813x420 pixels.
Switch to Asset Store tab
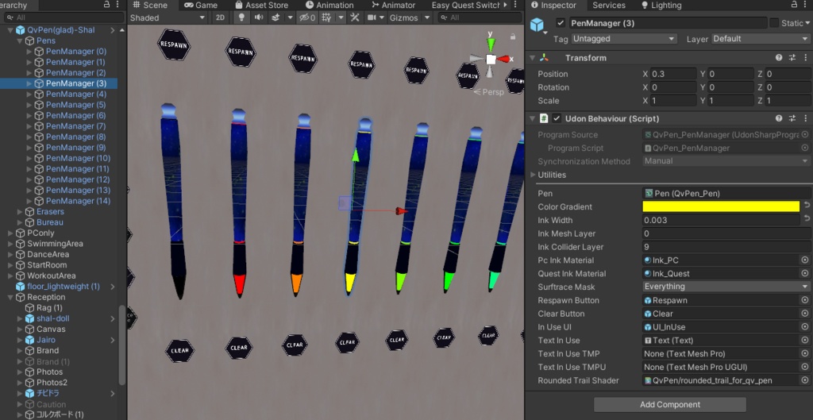[x=261, y=6]
